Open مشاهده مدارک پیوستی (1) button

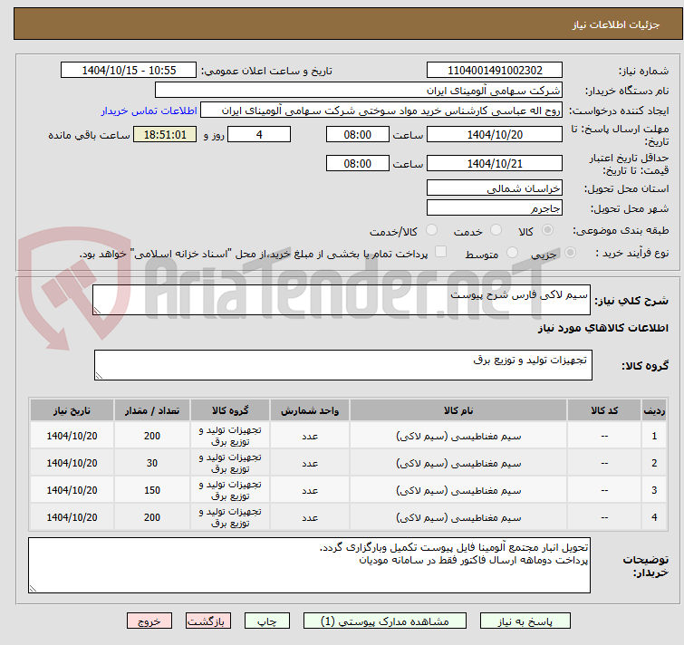click(x=385, y=621)
